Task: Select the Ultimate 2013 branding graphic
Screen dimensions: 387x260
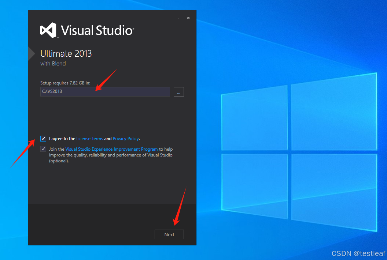Action: [66, 53]
